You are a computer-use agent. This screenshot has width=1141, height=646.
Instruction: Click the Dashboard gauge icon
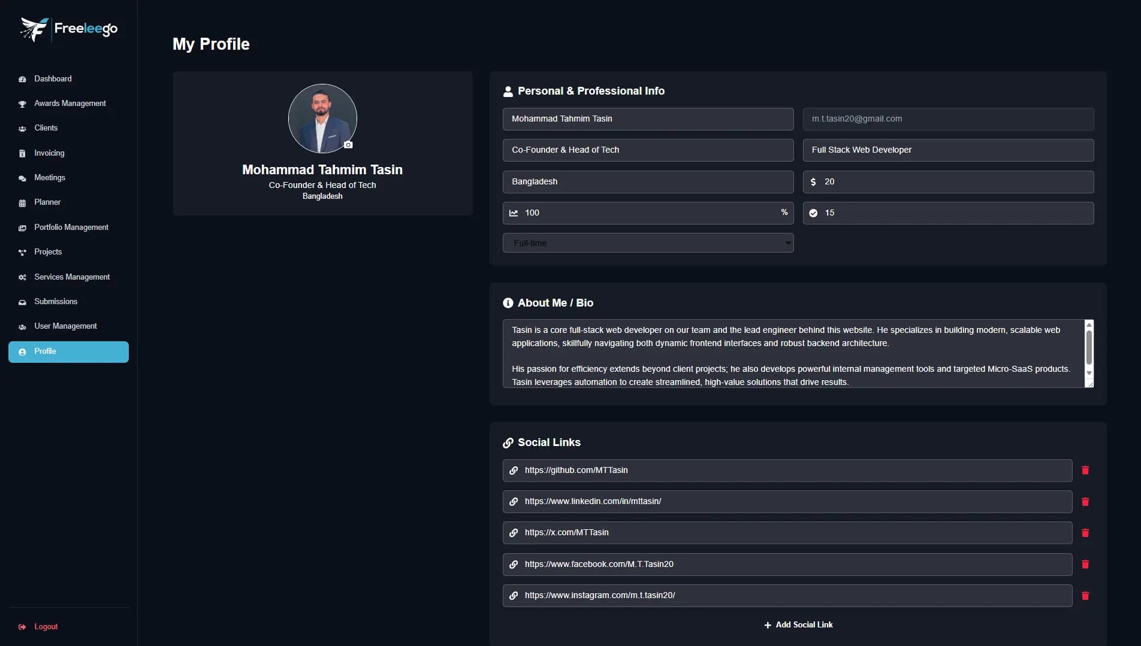point(22,79)
